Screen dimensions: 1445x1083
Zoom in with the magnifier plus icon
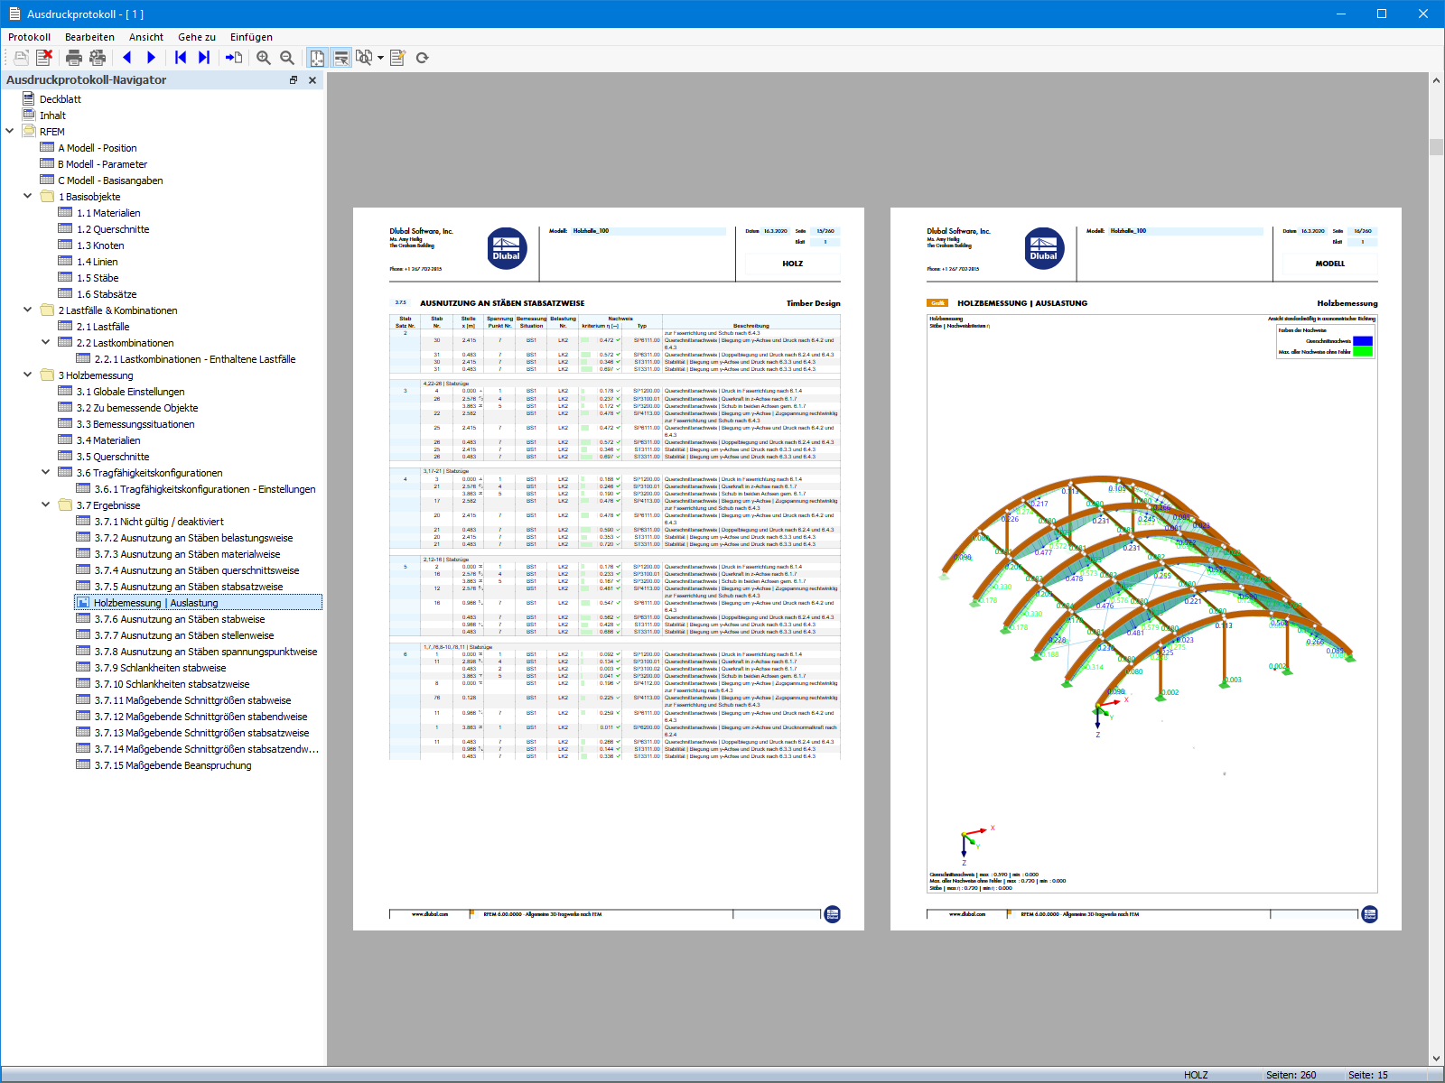tap(264, 58)
